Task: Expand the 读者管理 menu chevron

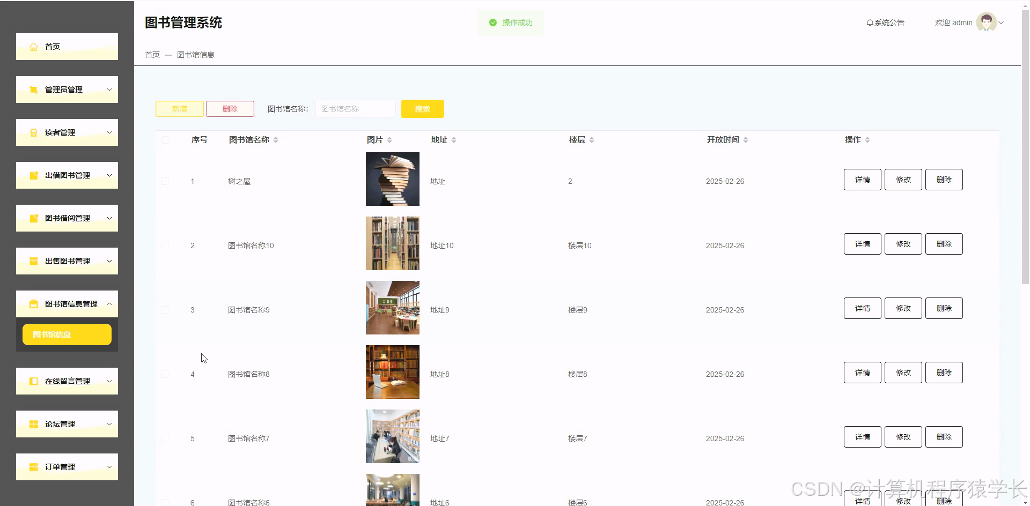Action: [110, 132]
